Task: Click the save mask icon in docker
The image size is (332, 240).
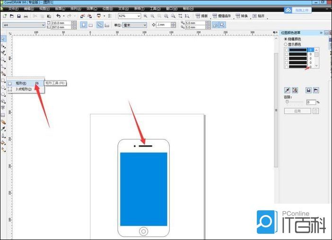Action: [x=308, y=90]
